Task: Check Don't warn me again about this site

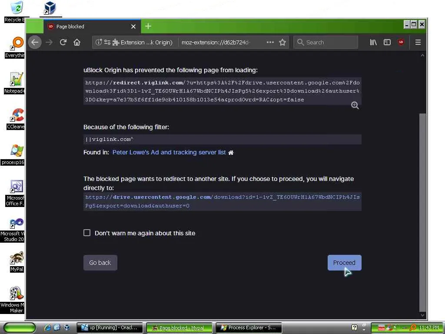Action: pos(87,233)
